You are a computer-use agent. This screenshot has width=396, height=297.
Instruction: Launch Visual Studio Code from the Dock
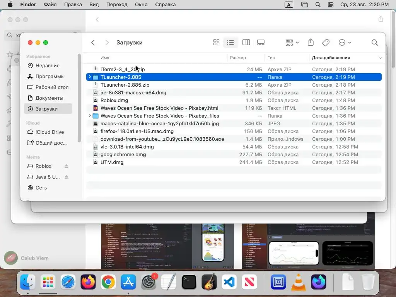coord(229,282)
